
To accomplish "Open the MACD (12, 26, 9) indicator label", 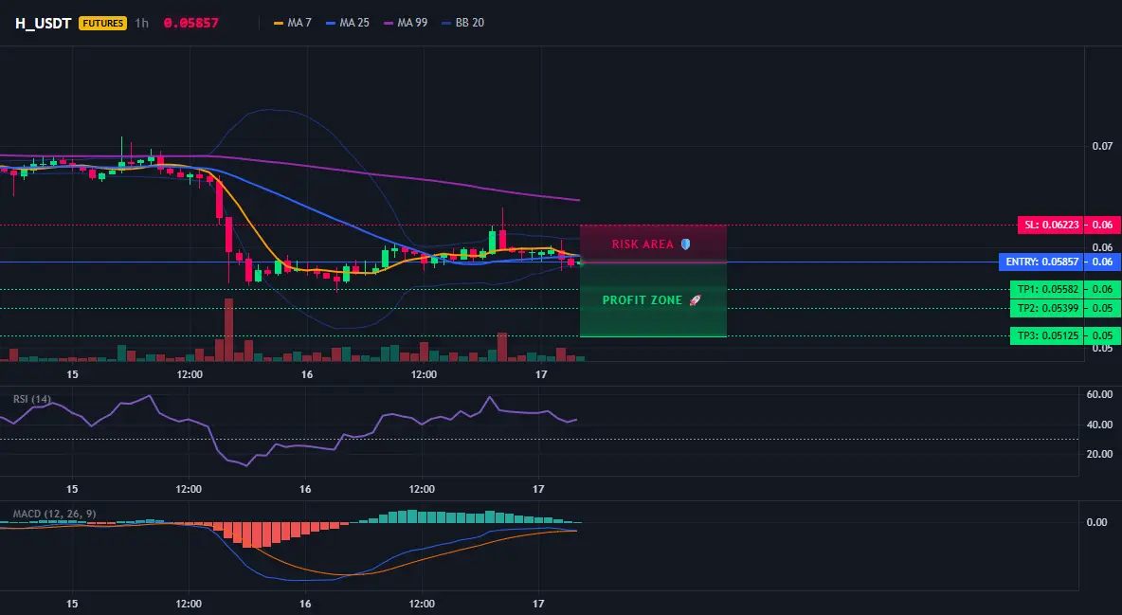I will 54,514.
